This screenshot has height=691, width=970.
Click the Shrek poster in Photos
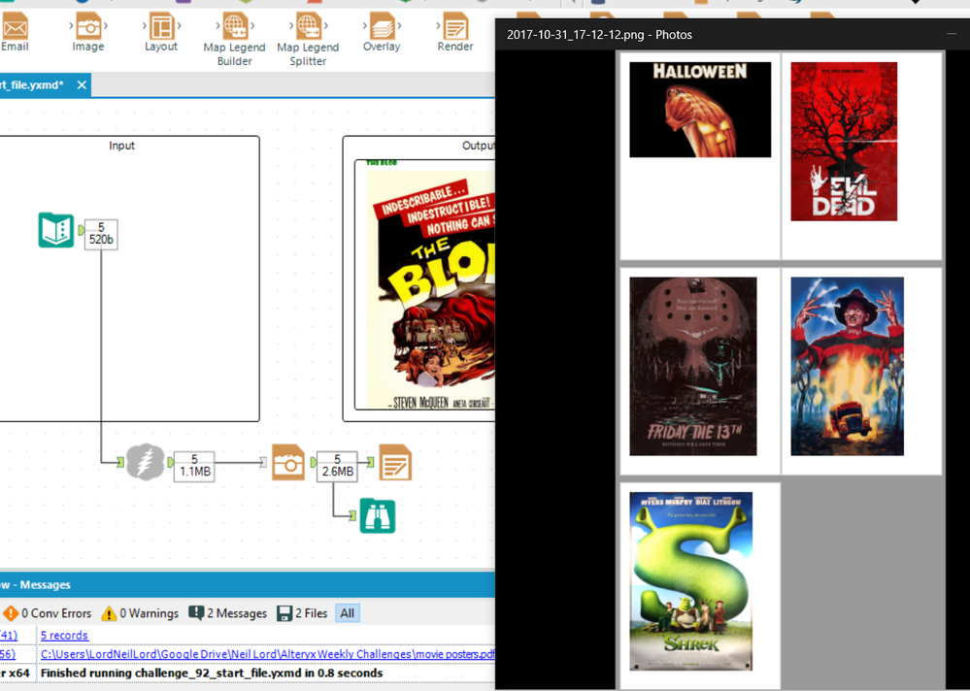click(x=691, y=581)
